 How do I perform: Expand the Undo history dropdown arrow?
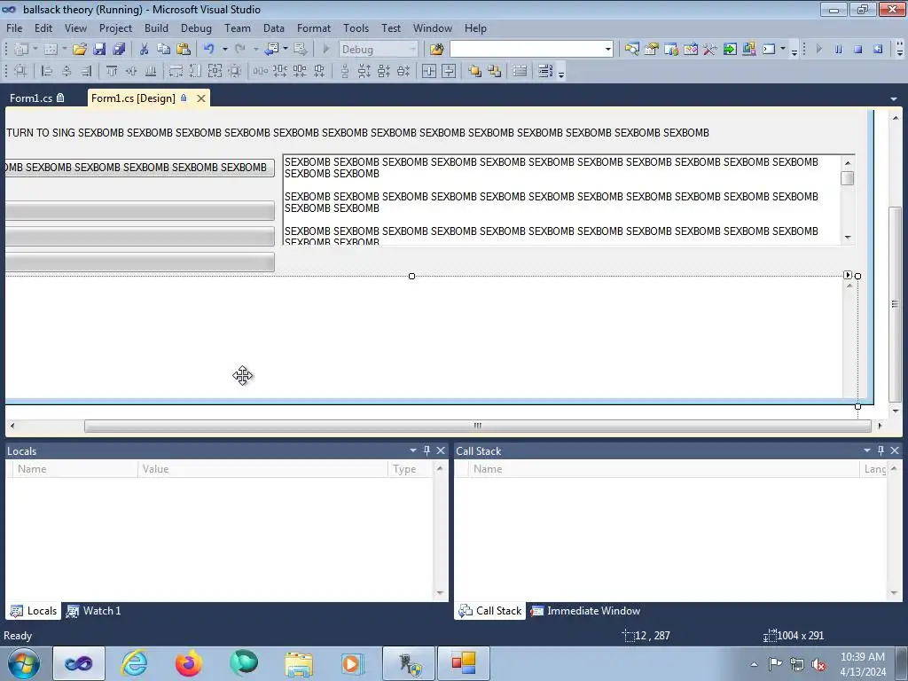pos(224,50)
